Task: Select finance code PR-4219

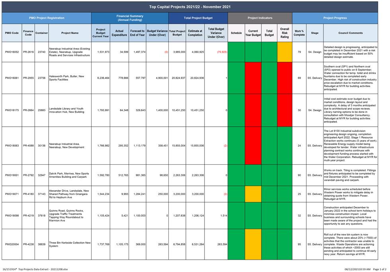Action: pos(28,216)
